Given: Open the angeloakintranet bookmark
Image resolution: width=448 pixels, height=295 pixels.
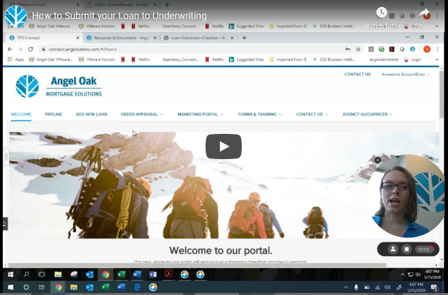Looking at the screenshot, I should pyautogui.click(x=384, y=59).
